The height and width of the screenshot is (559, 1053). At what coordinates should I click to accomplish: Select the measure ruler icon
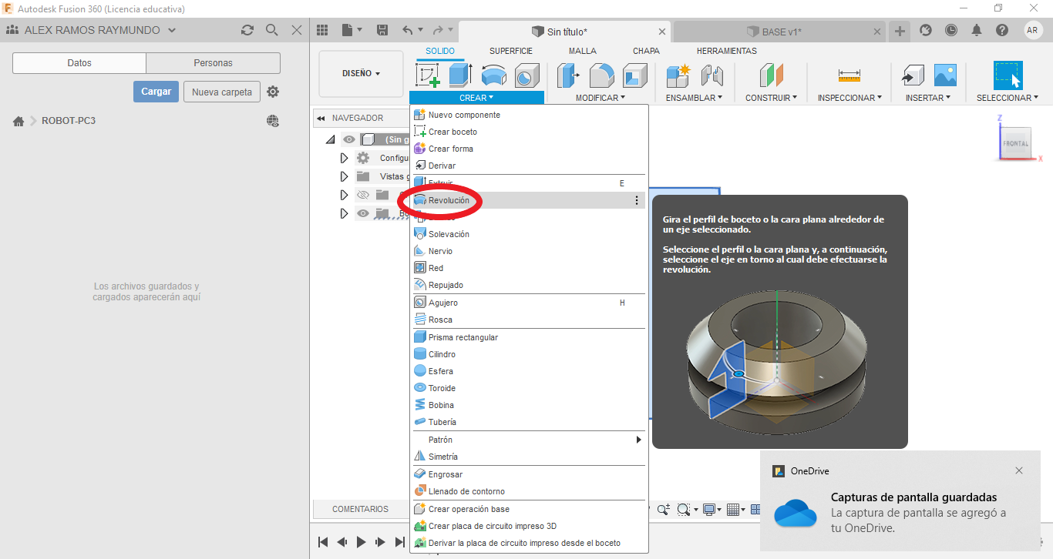pos(849,75)
